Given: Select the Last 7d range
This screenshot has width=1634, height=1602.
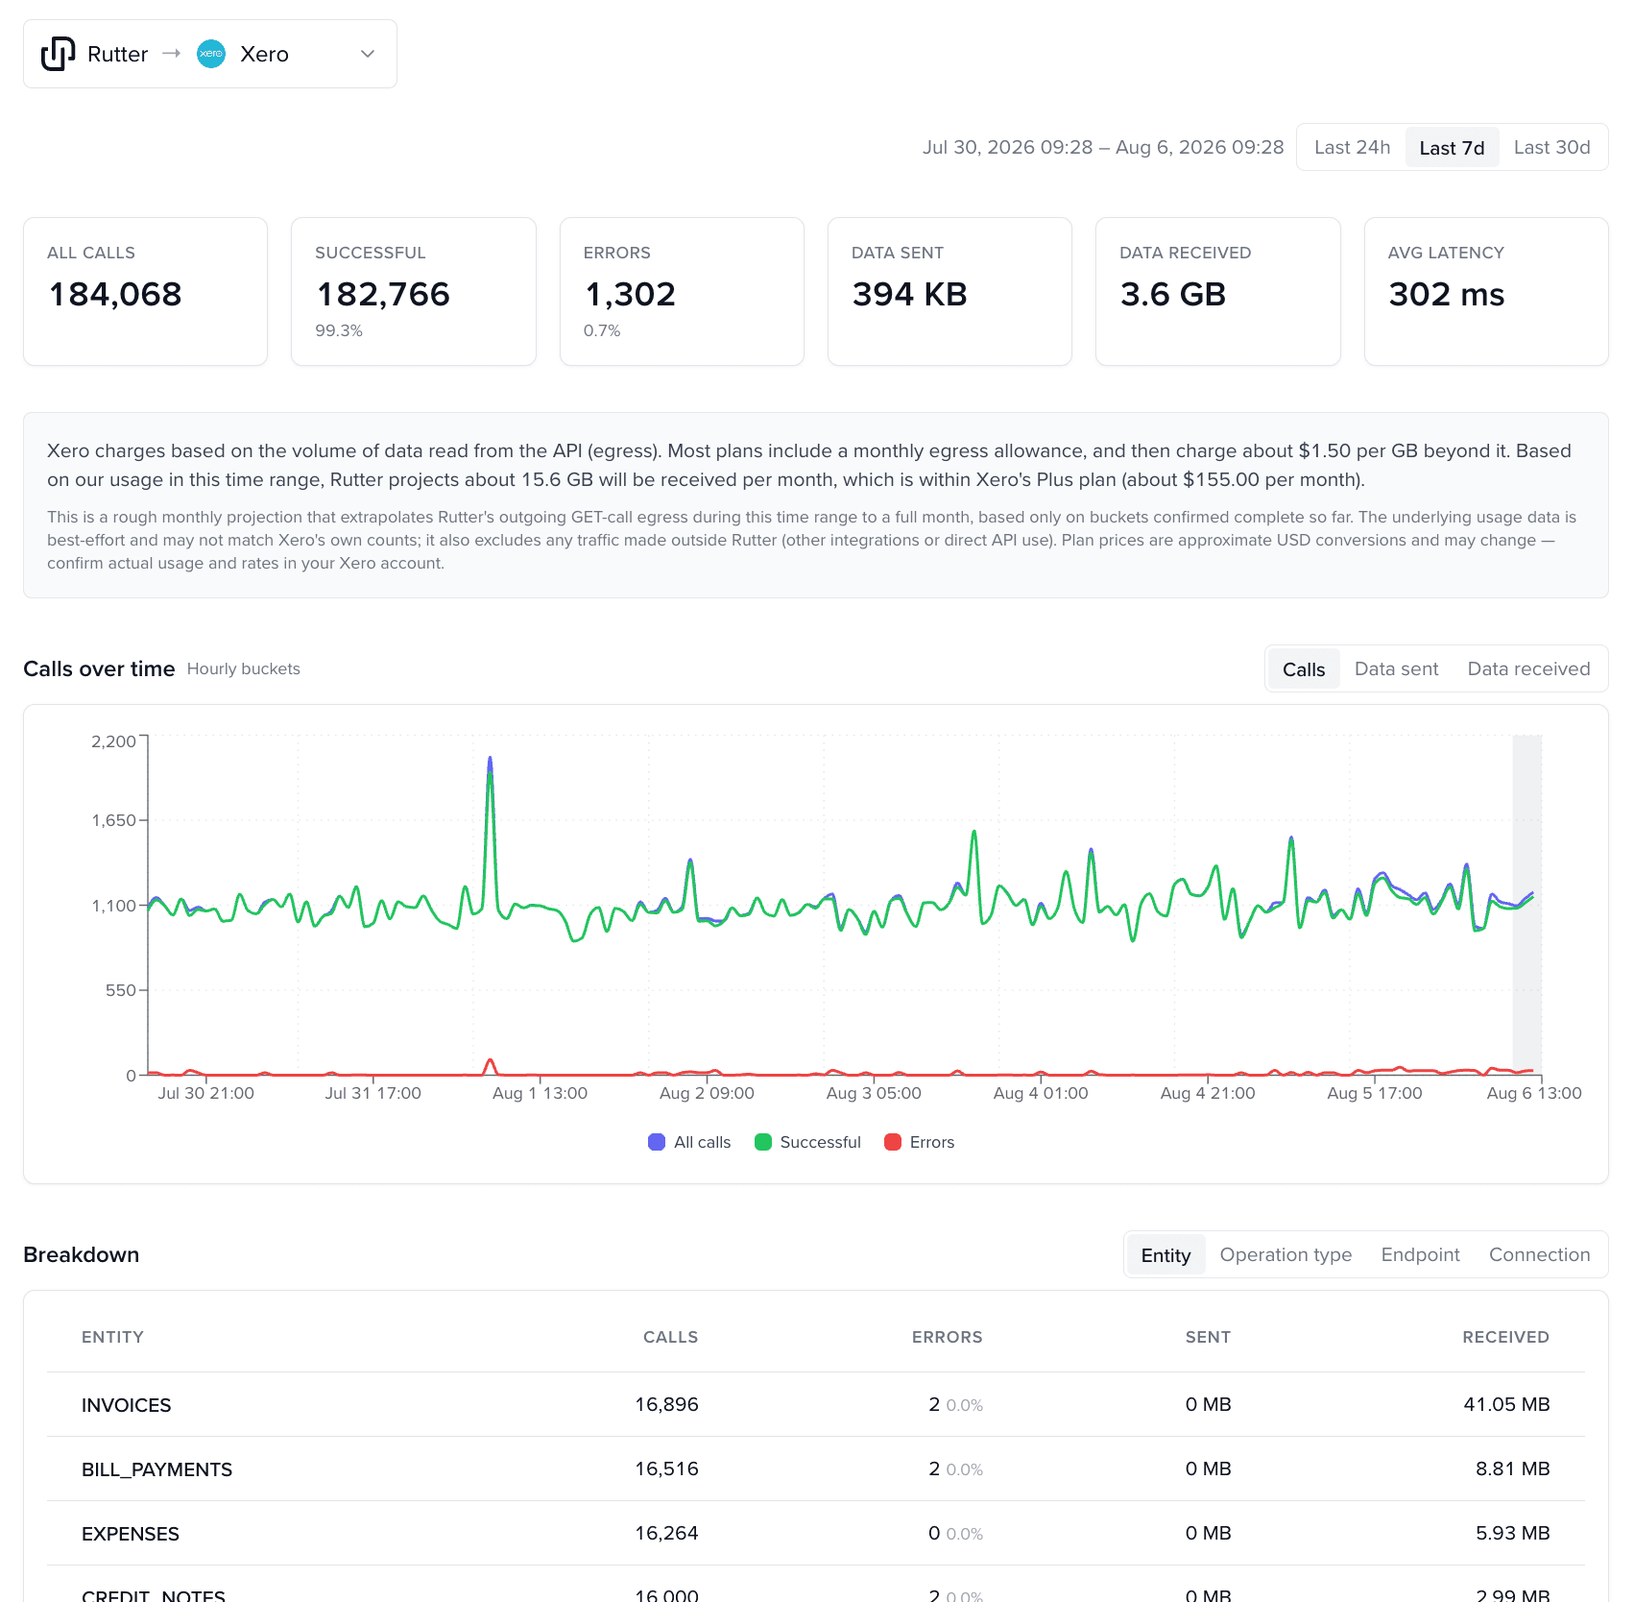Looking at the screenshot, I should (x=1452, y=148).
